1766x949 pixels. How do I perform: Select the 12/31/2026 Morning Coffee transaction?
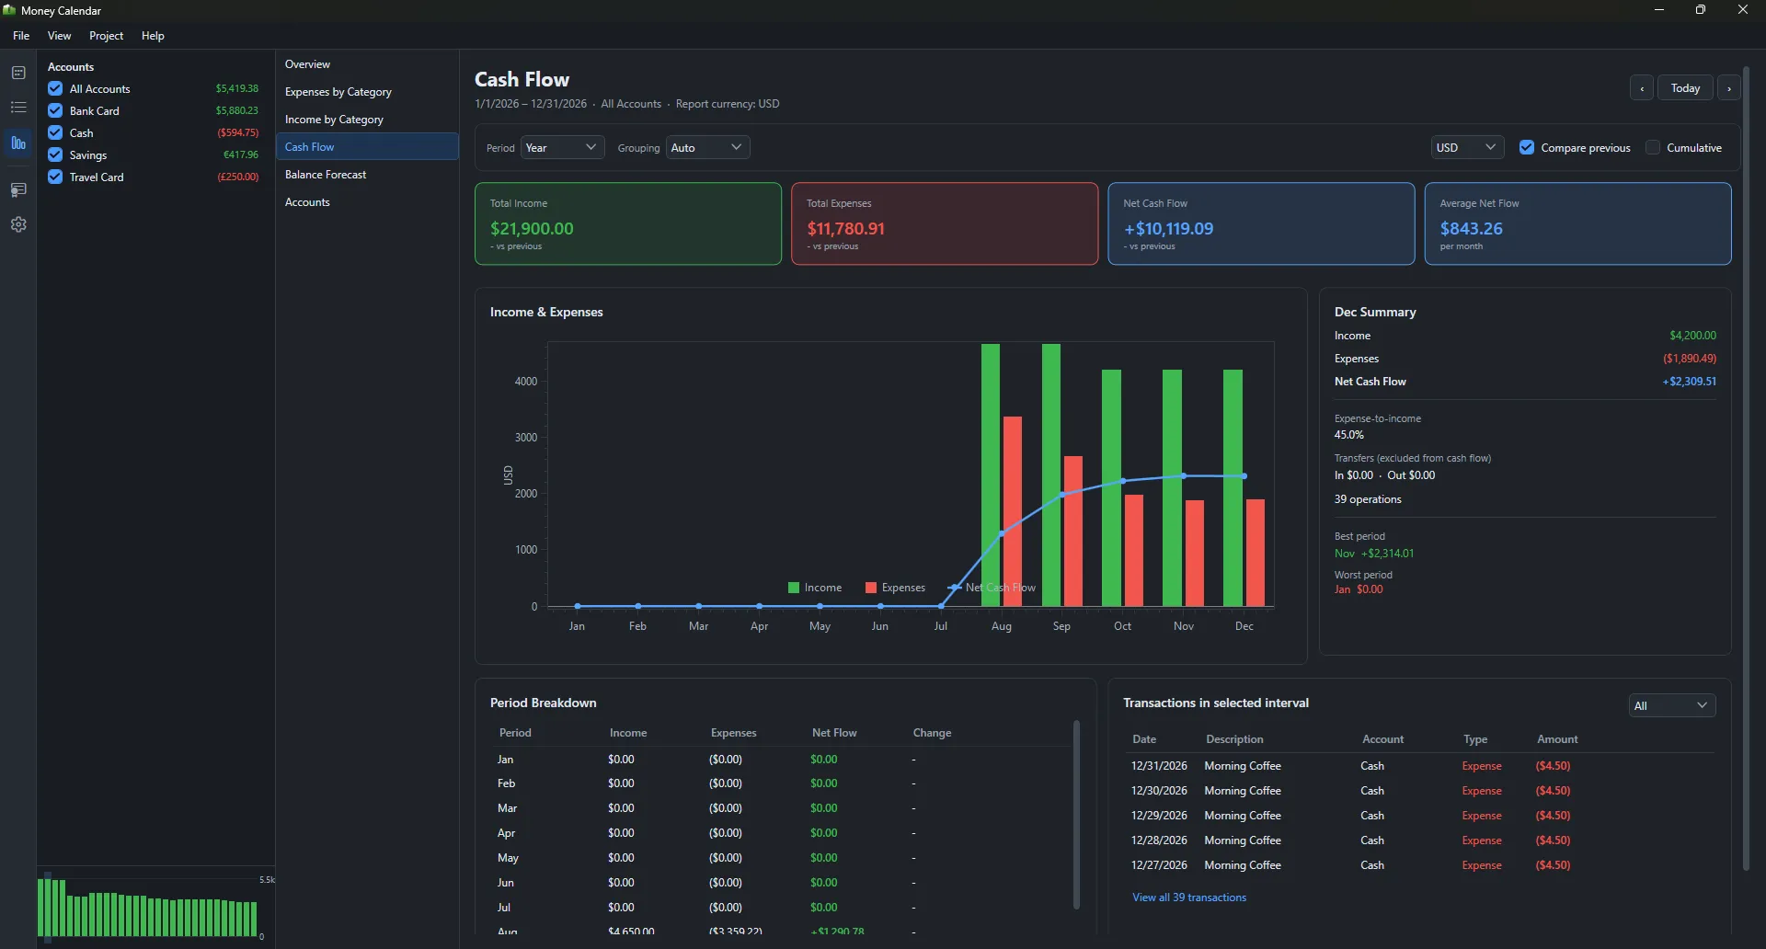[x=1419, y=766]
